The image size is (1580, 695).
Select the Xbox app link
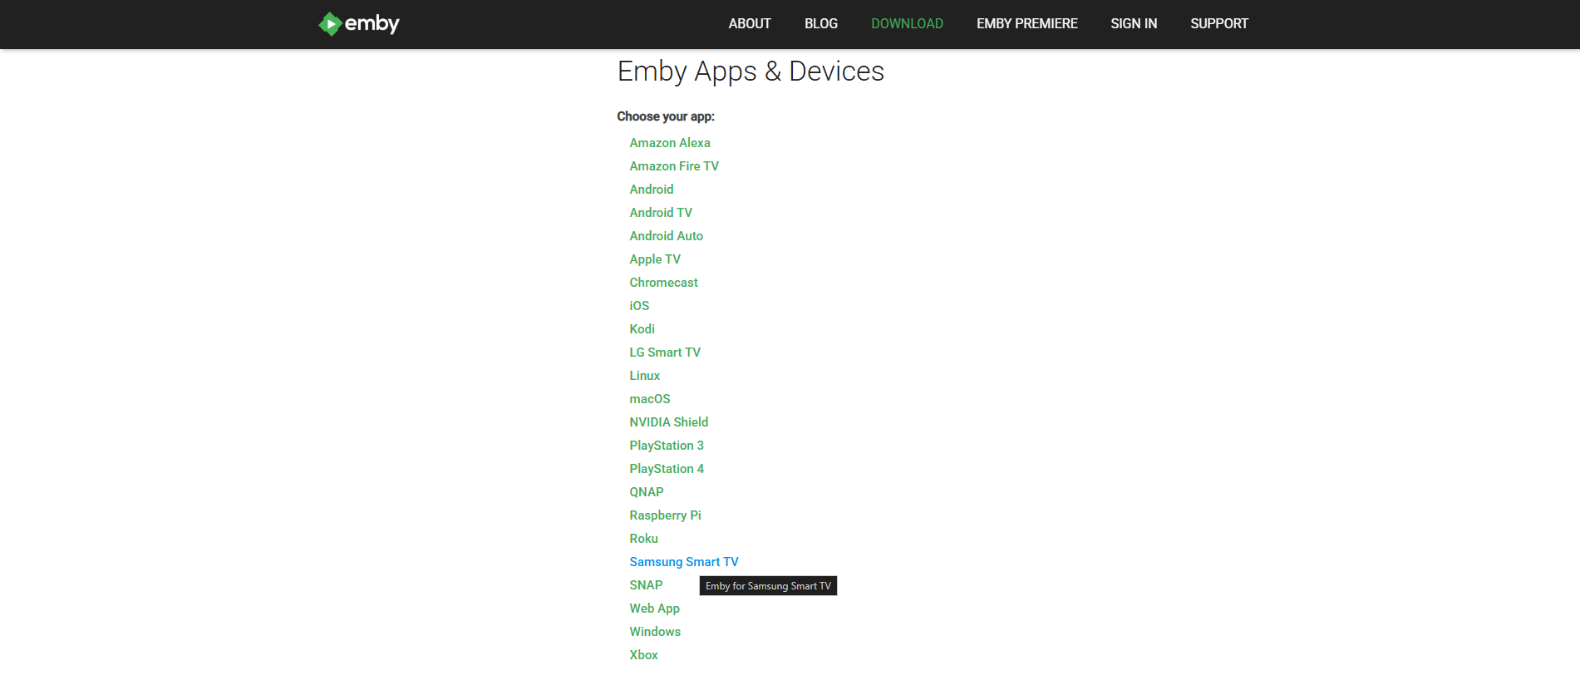point(644,655)
